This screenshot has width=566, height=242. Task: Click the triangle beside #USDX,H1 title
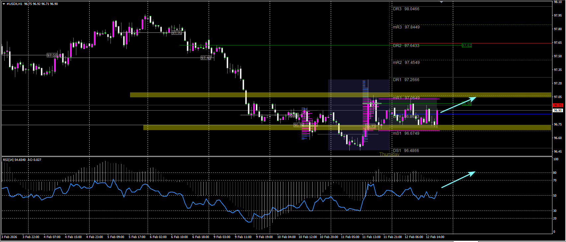pyautogui.click(x=4, y=4)
